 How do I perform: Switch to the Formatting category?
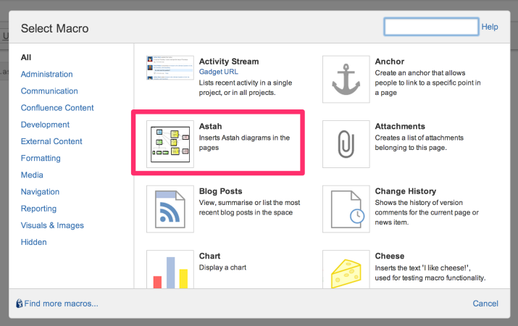(41, 158)
